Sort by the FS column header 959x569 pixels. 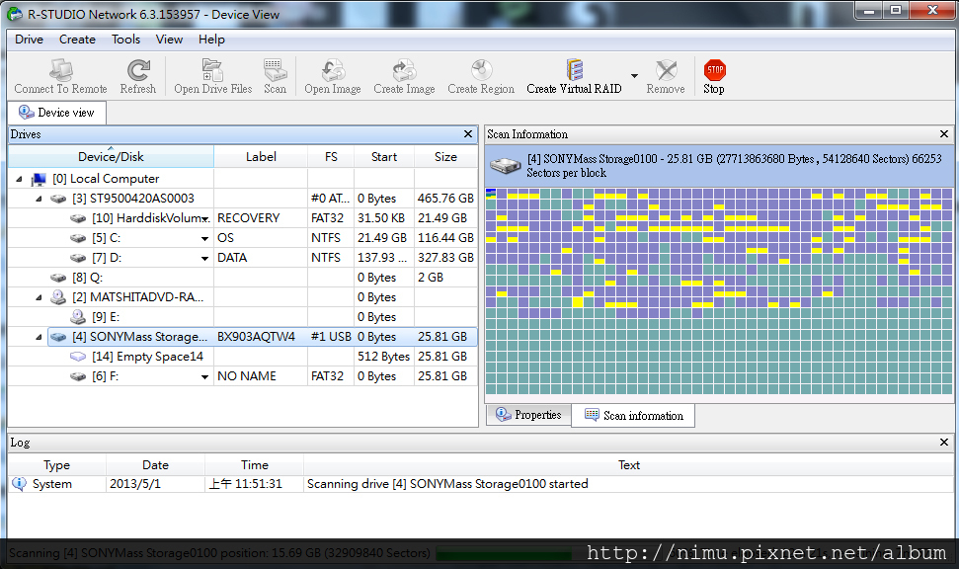331,157
